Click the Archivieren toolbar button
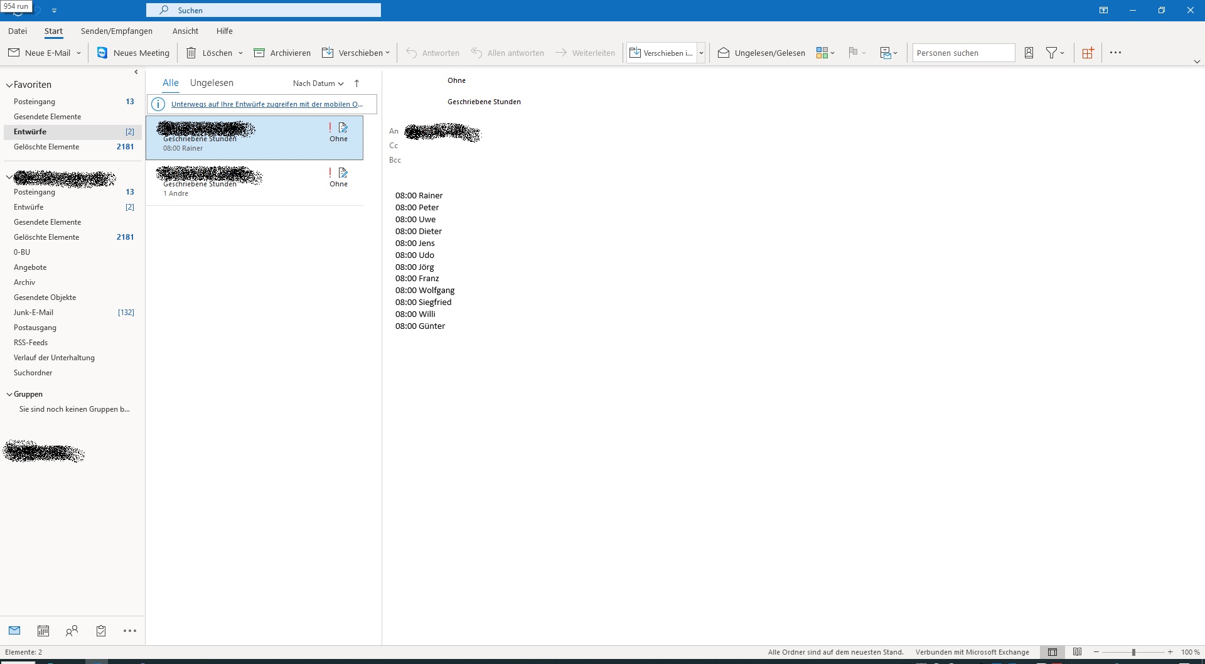This screenshot has width=1205, height=664. (x=282, y=53)
